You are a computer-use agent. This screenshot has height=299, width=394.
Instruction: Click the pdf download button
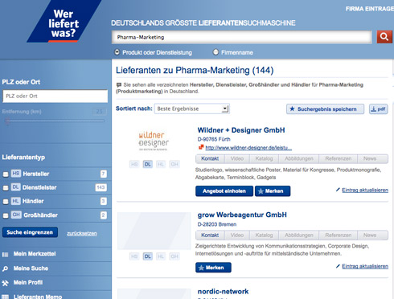[x=378, y=109]
